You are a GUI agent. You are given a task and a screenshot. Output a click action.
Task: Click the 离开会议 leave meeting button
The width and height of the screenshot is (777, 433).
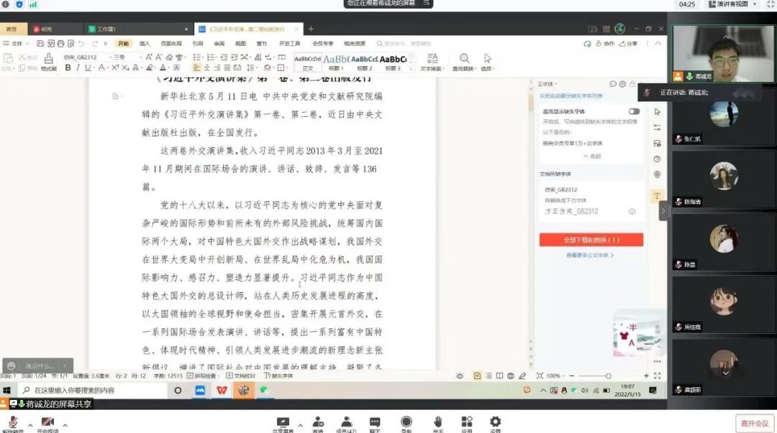coord(754,423)
